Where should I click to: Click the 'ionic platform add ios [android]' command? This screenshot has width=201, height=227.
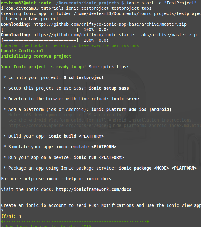[x=131, y=109]
